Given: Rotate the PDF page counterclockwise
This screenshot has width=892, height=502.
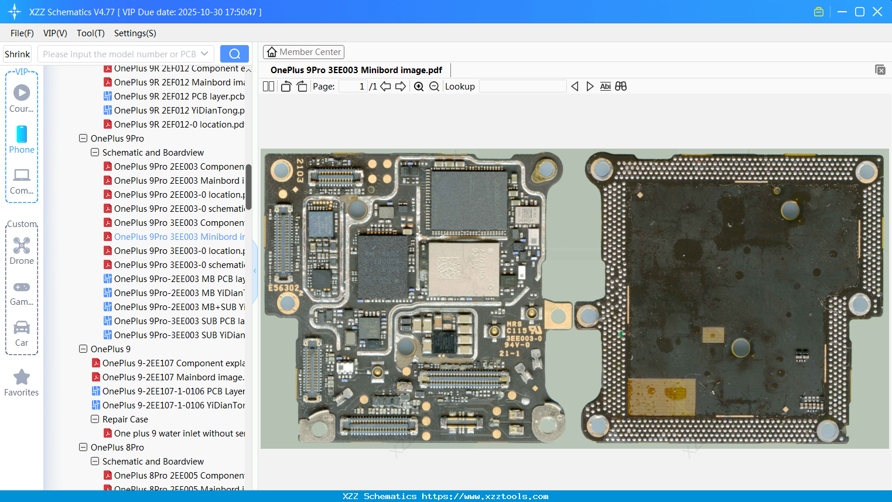Looking at the screenshot, I should (x=285, y=85).
